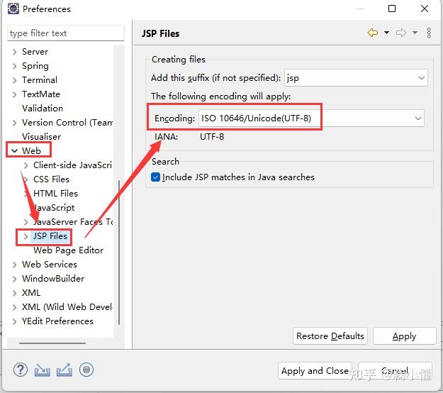Collapse the Web tree node
The image size is (443, 393).
click(x=15, y=151)
